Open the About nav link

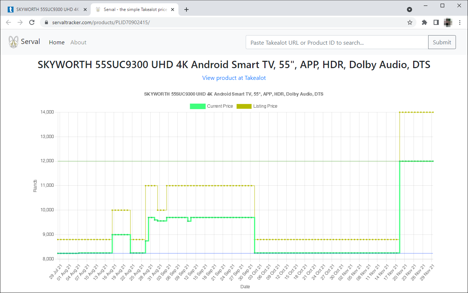pyautogui.click(x=78, y=42)
